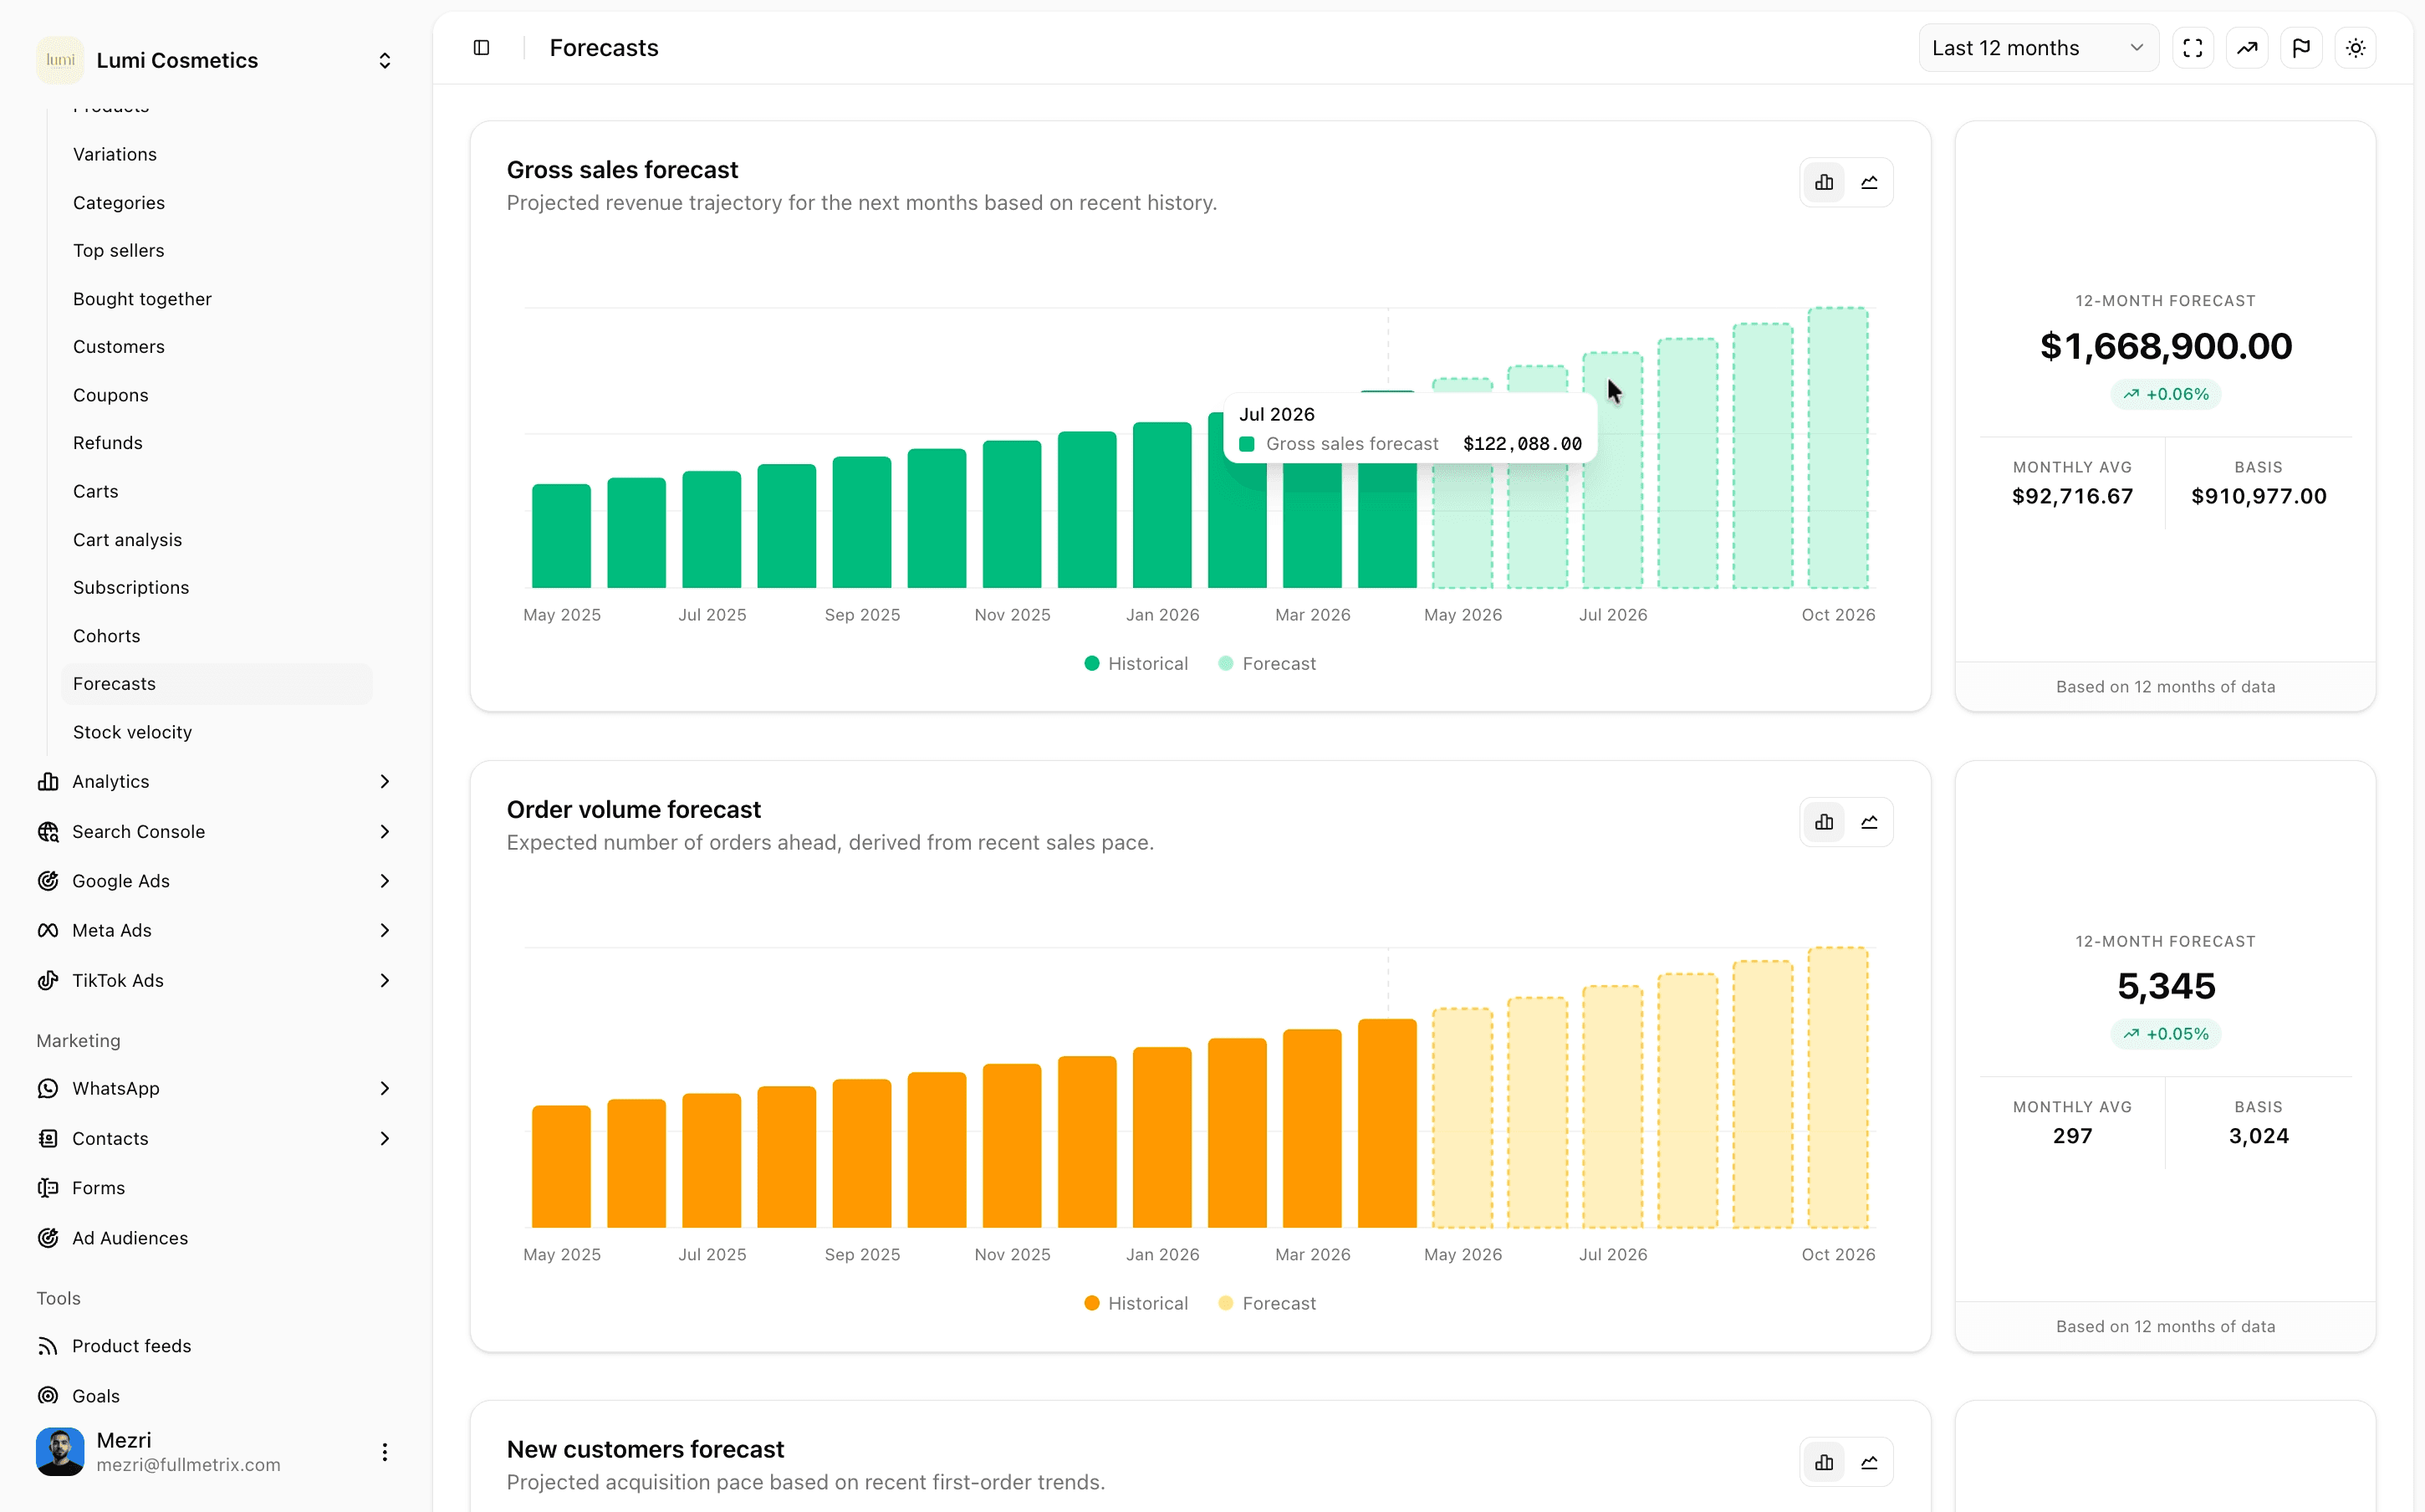Open Lumi Cosmetics store switcher
The height and width of the screenshot is (1512, 2425).
(x=384, y=61)
